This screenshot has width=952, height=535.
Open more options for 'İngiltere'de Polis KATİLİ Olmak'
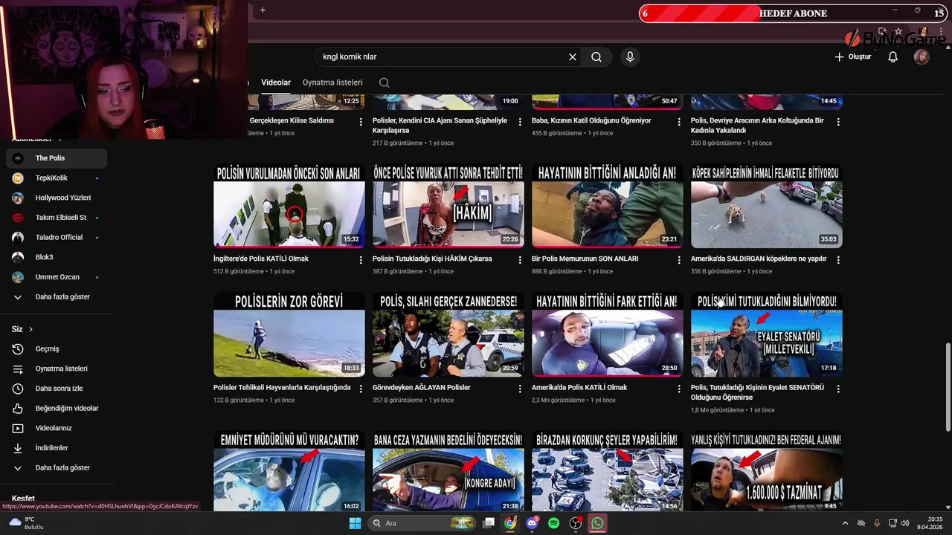361,260
